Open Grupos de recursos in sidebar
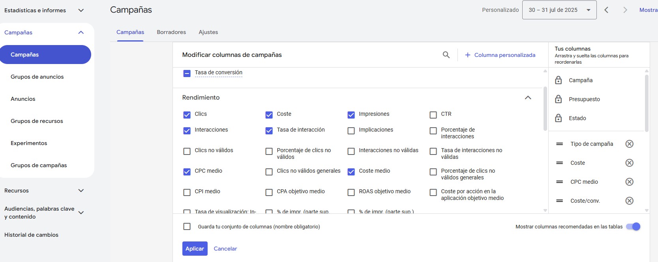Viewport: 658px width, 262px height. click(37, 121)
